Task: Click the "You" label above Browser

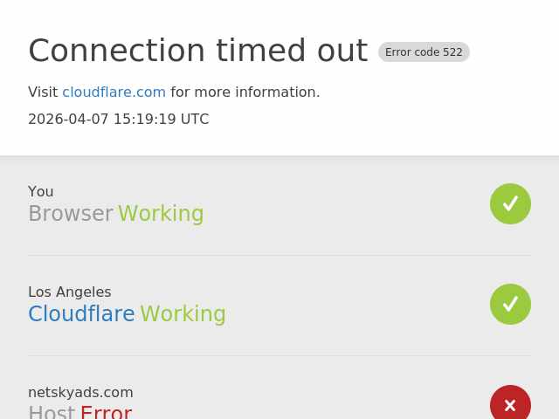Action: (x=40, y=192)
